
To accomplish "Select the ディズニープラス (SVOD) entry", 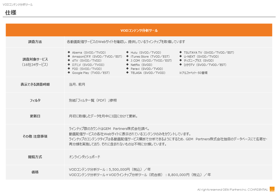I will (x=199, y=61).
